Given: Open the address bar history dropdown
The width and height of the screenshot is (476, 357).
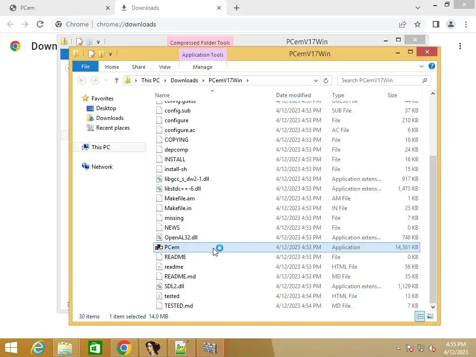Looking at the screenshot, I should (x=316, y=80).
